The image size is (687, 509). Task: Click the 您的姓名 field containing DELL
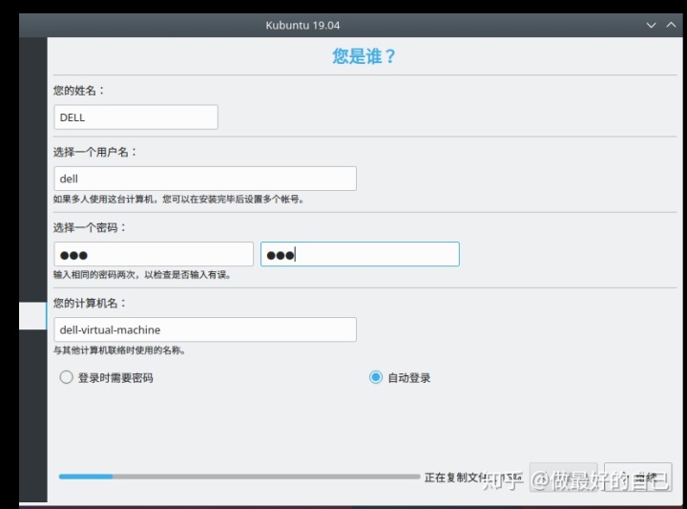click(135, 117)
